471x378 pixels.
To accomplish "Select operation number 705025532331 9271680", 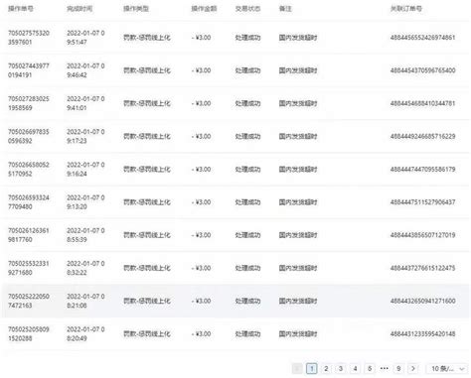I will (29, 268).
